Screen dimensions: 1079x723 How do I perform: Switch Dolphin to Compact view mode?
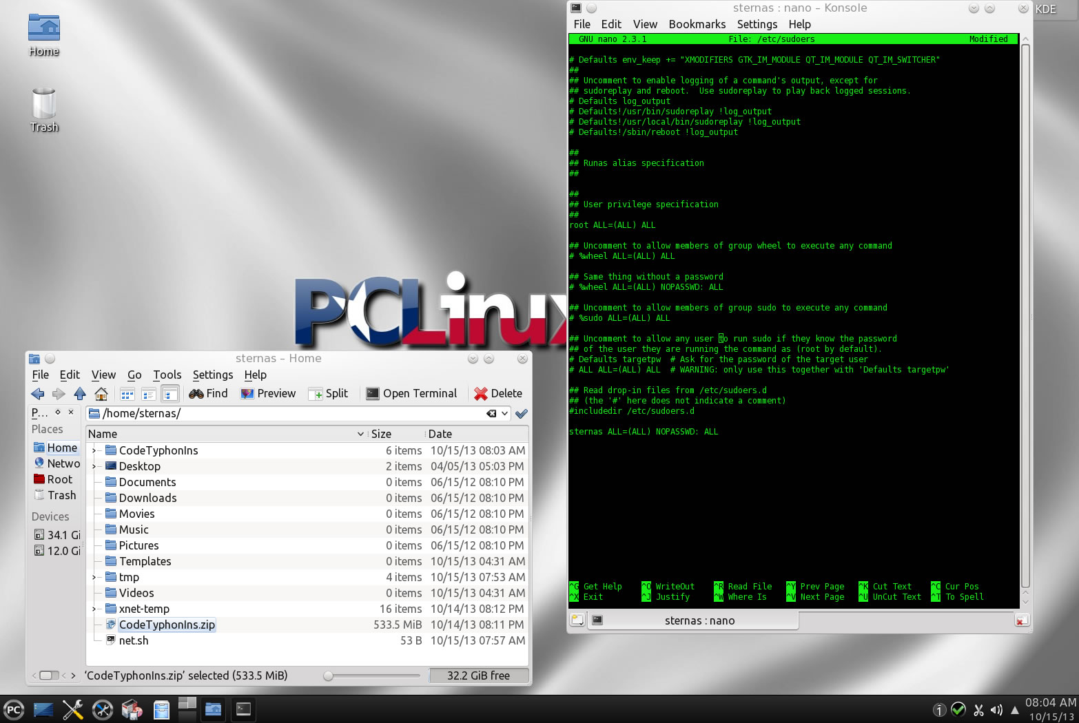148,394
